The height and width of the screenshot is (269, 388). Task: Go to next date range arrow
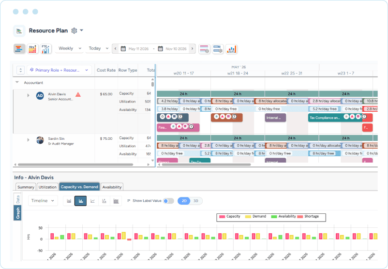[192, 49]
